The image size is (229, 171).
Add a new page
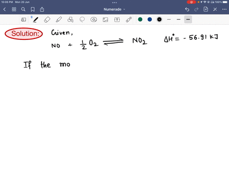click(x=206, y=9)
